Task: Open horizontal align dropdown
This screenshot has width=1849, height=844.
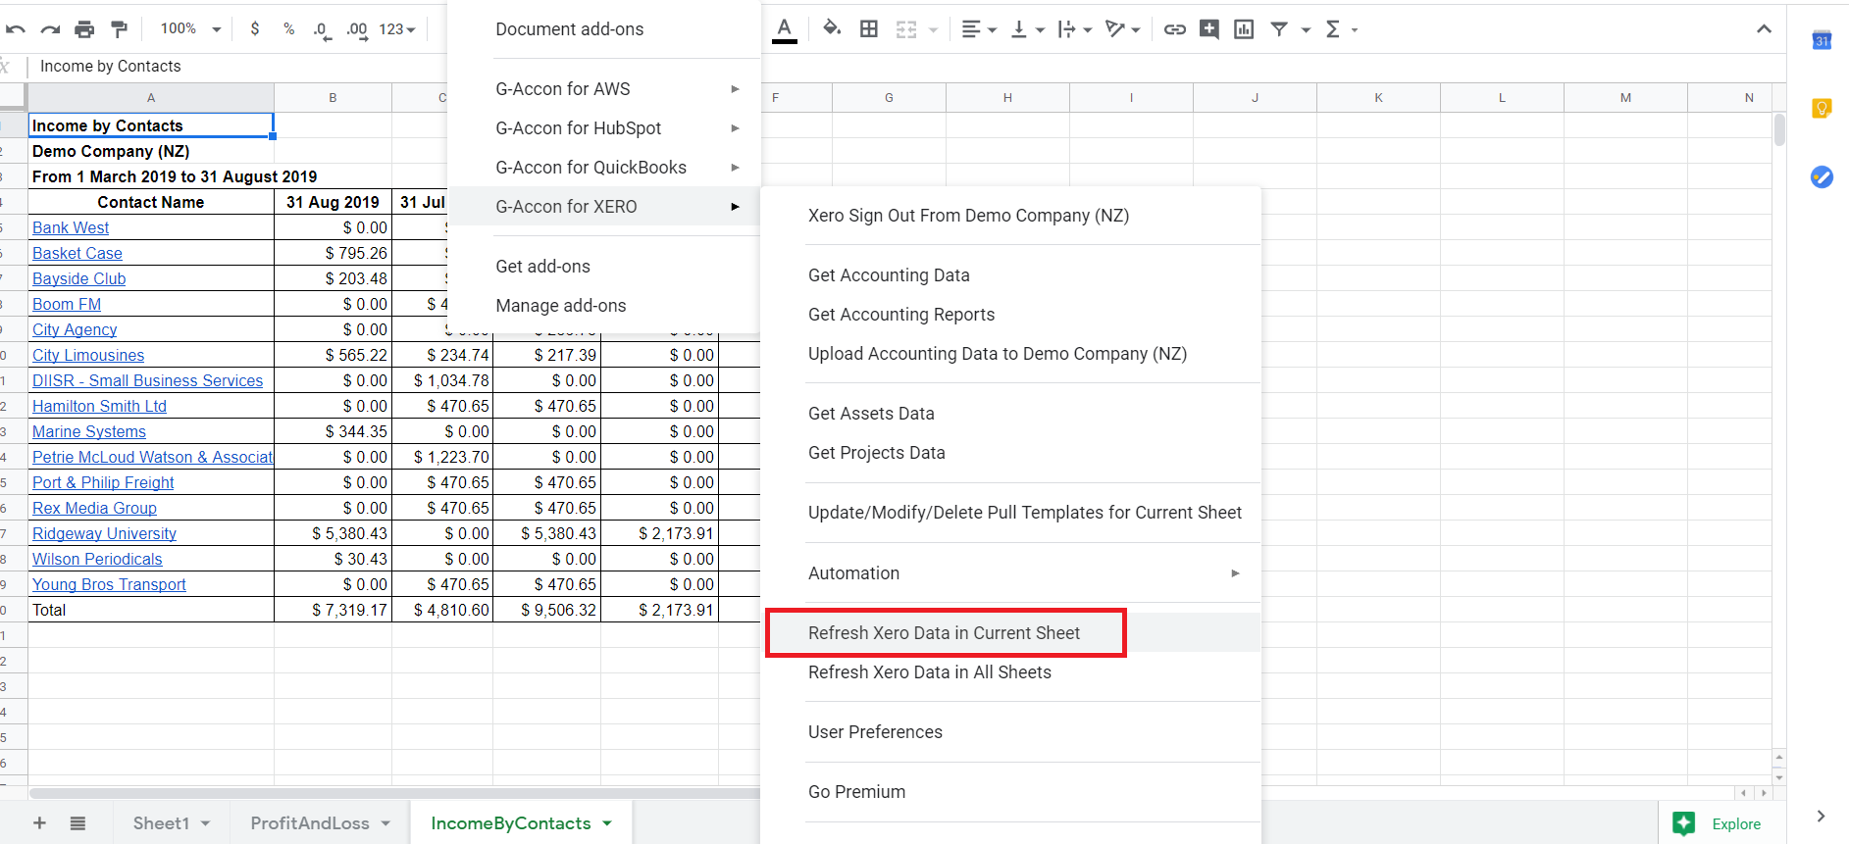Action: tap(979, 29)
